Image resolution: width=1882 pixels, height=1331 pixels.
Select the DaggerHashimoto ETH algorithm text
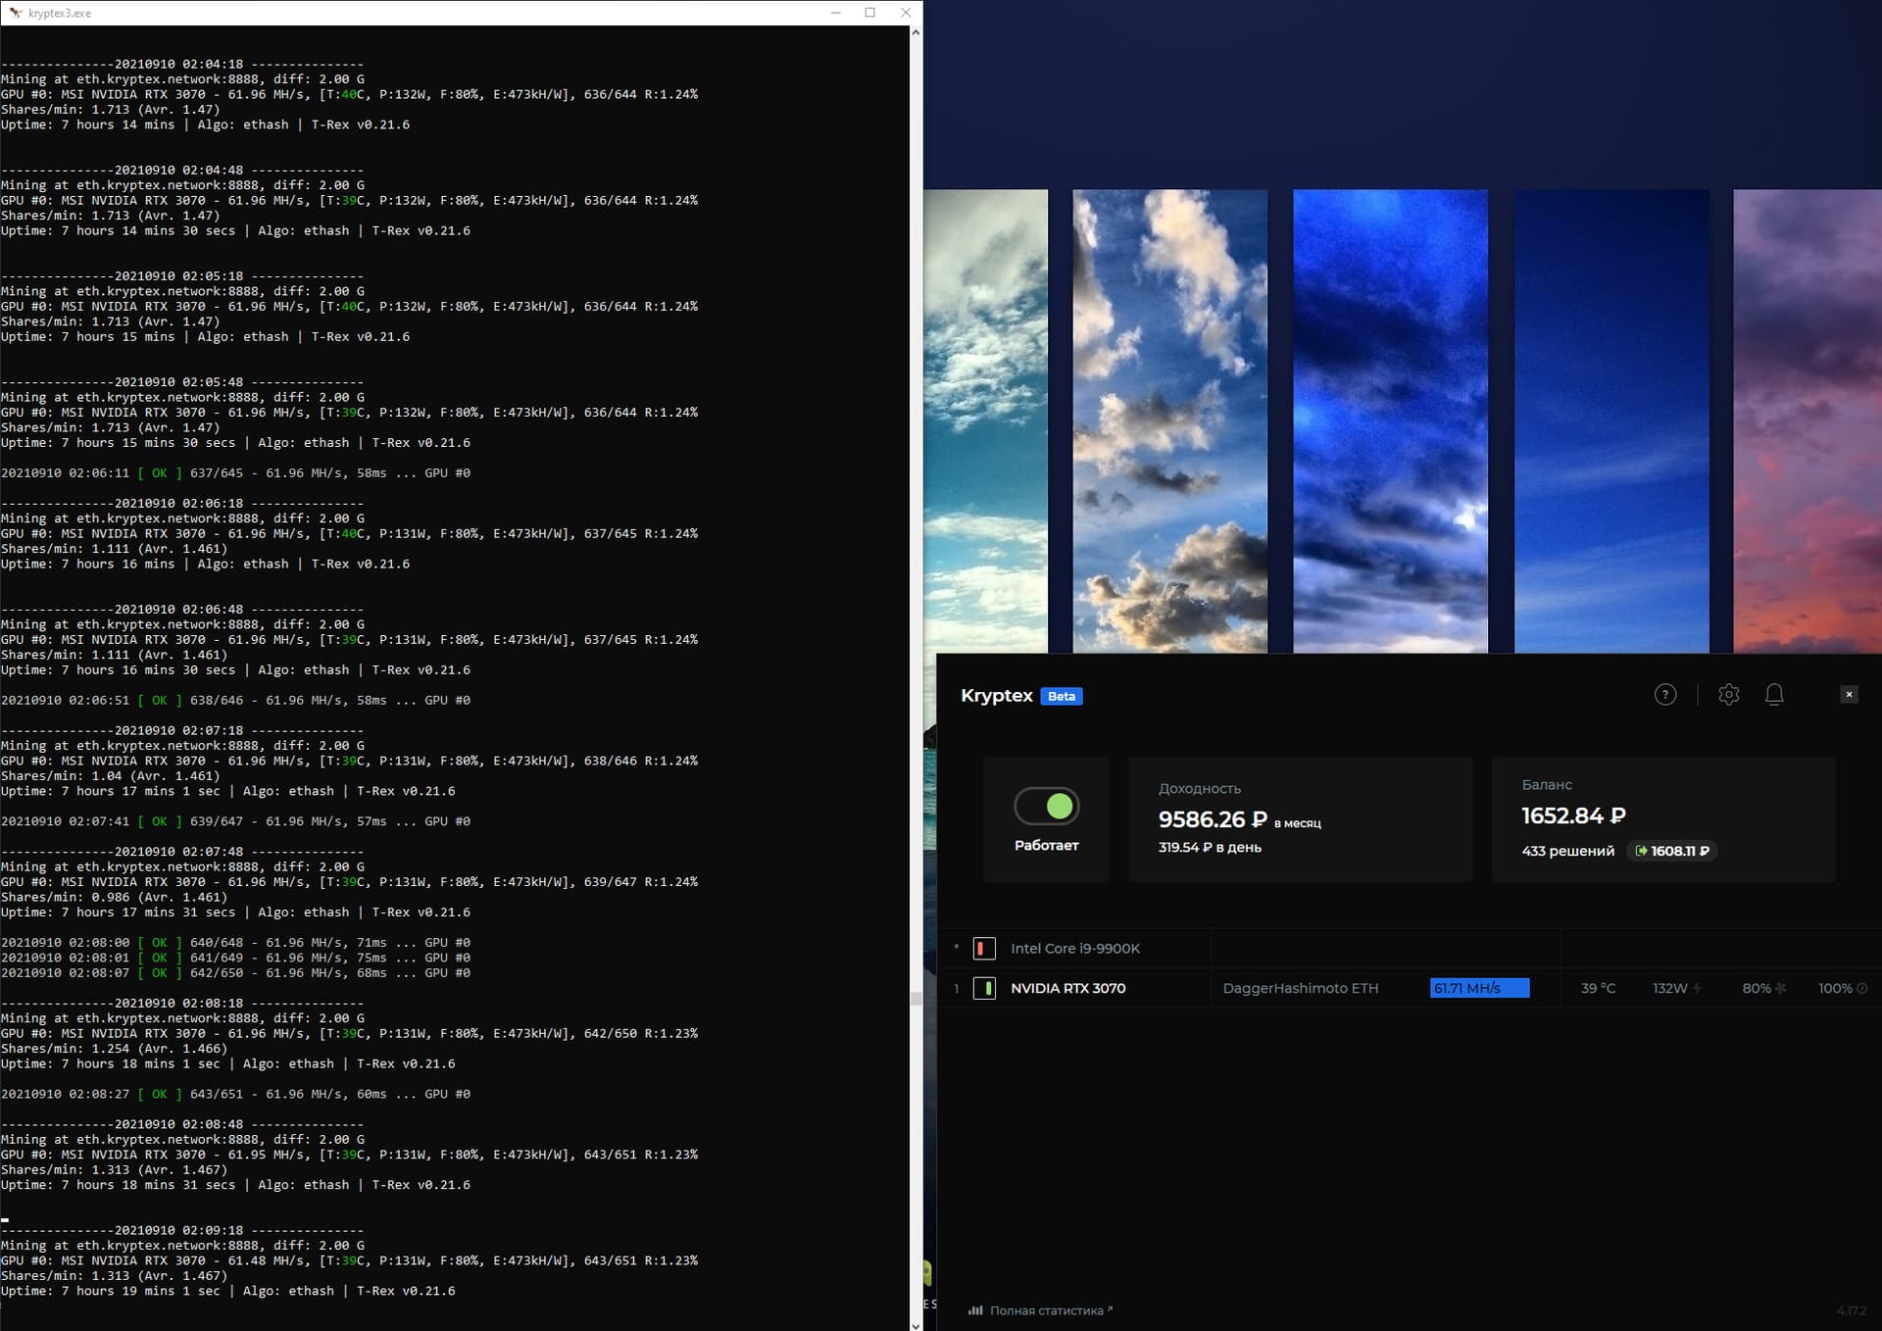(1301, 988)
